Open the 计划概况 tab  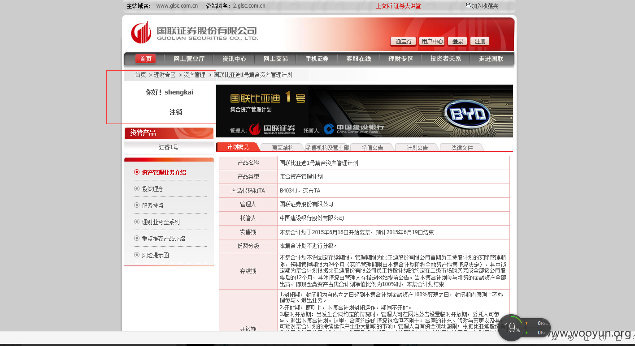tap(238, 147)
